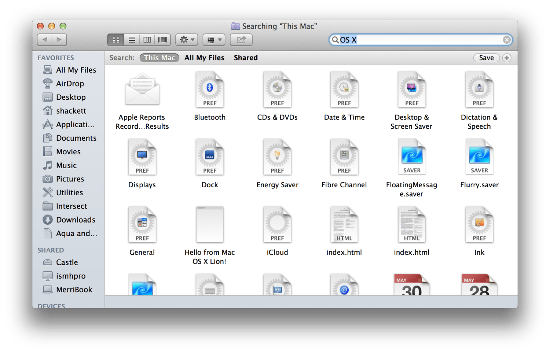Select the Flurry.saver file
The width and height of the screenshot is (550, 353).
click(479, 164)
